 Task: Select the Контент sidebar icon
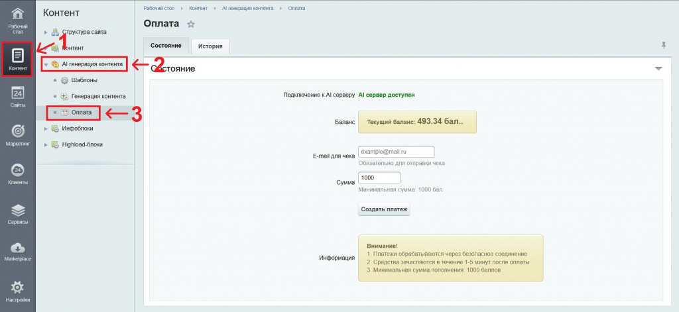coord(18,60)
